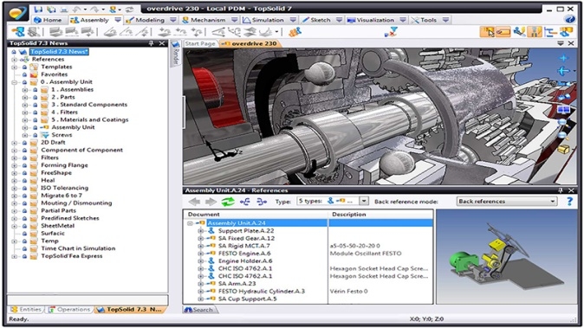Screen dimensions: 584x328
Task: Expand the 2D Draft folder node
Action: coord(14,143)
